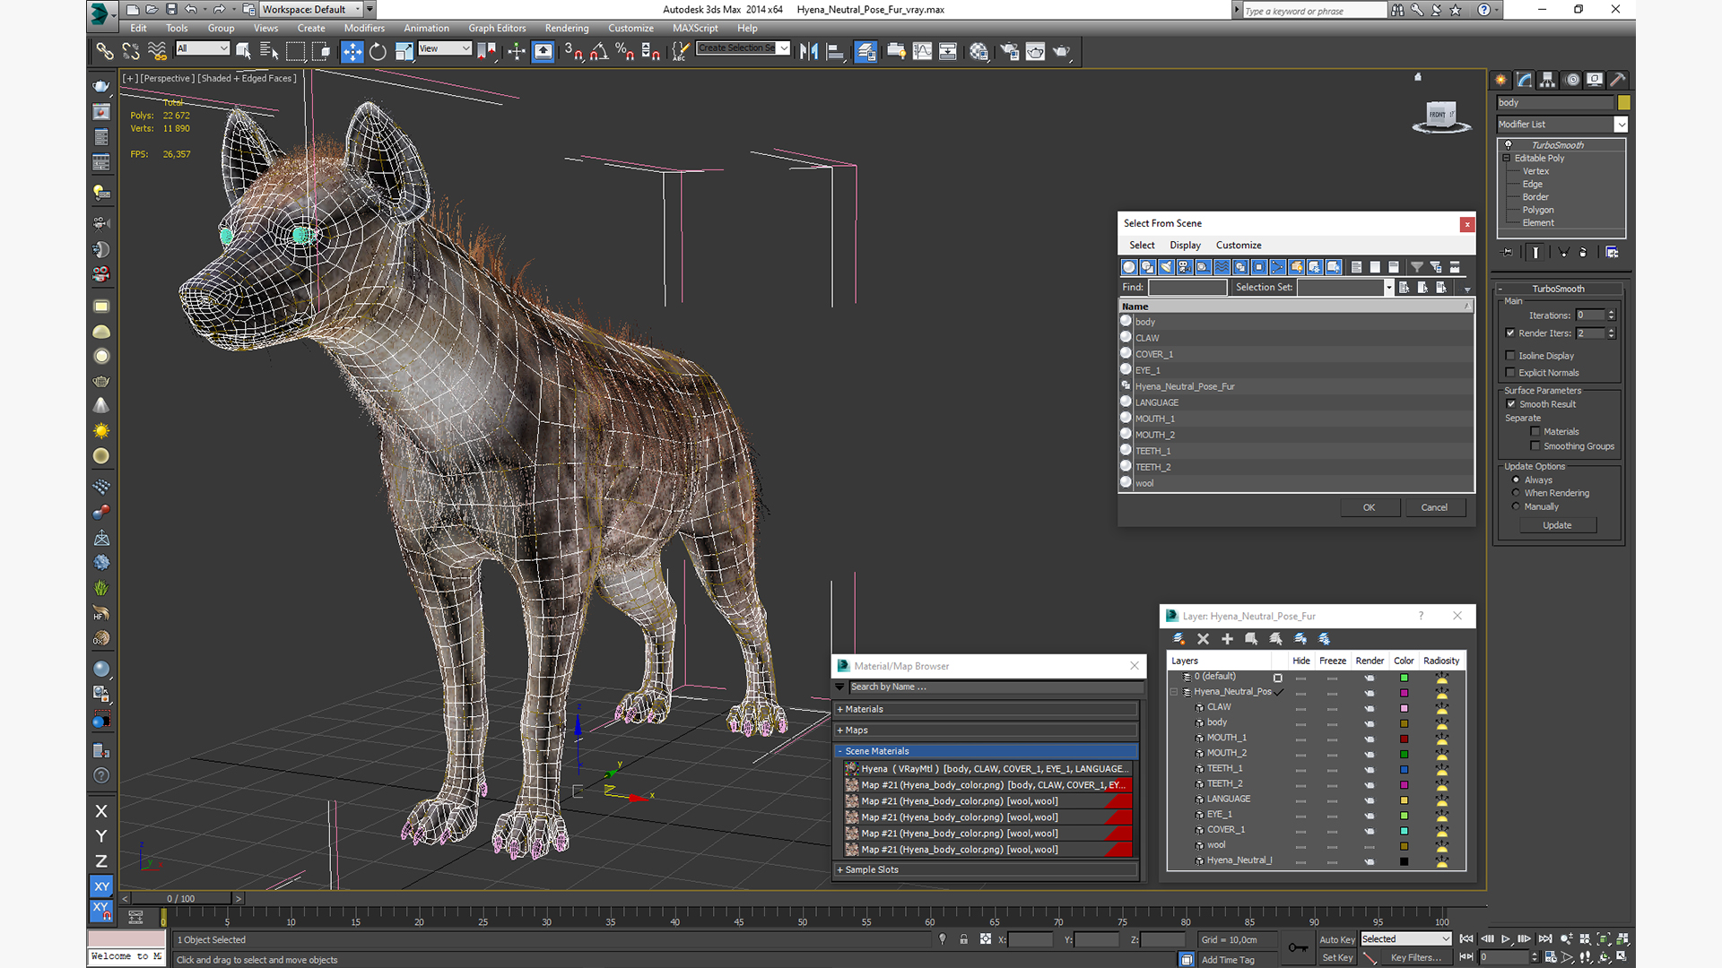Screen dimensions: 1722x968
Task: Open the Curve Editor from toolbar
Action: 922,51
